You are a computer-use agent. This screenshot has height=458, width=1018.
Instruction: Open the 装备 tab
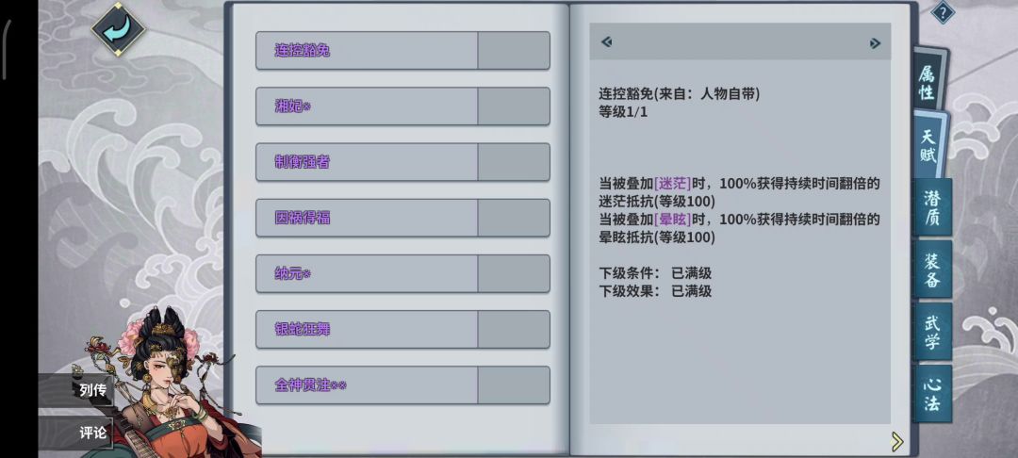[932, 270]
